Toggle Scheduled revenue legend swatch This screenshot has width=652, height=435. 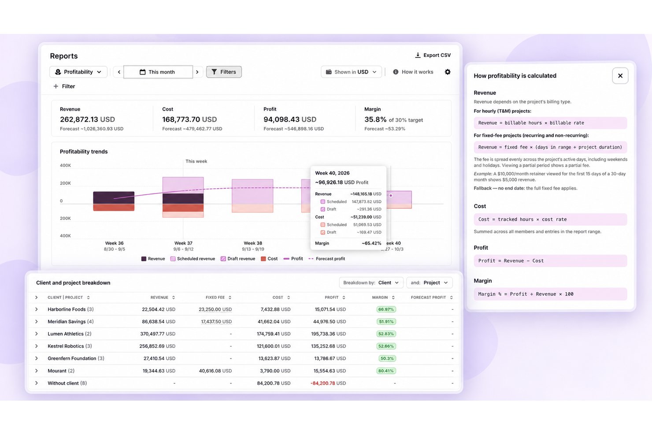(173, 259)
